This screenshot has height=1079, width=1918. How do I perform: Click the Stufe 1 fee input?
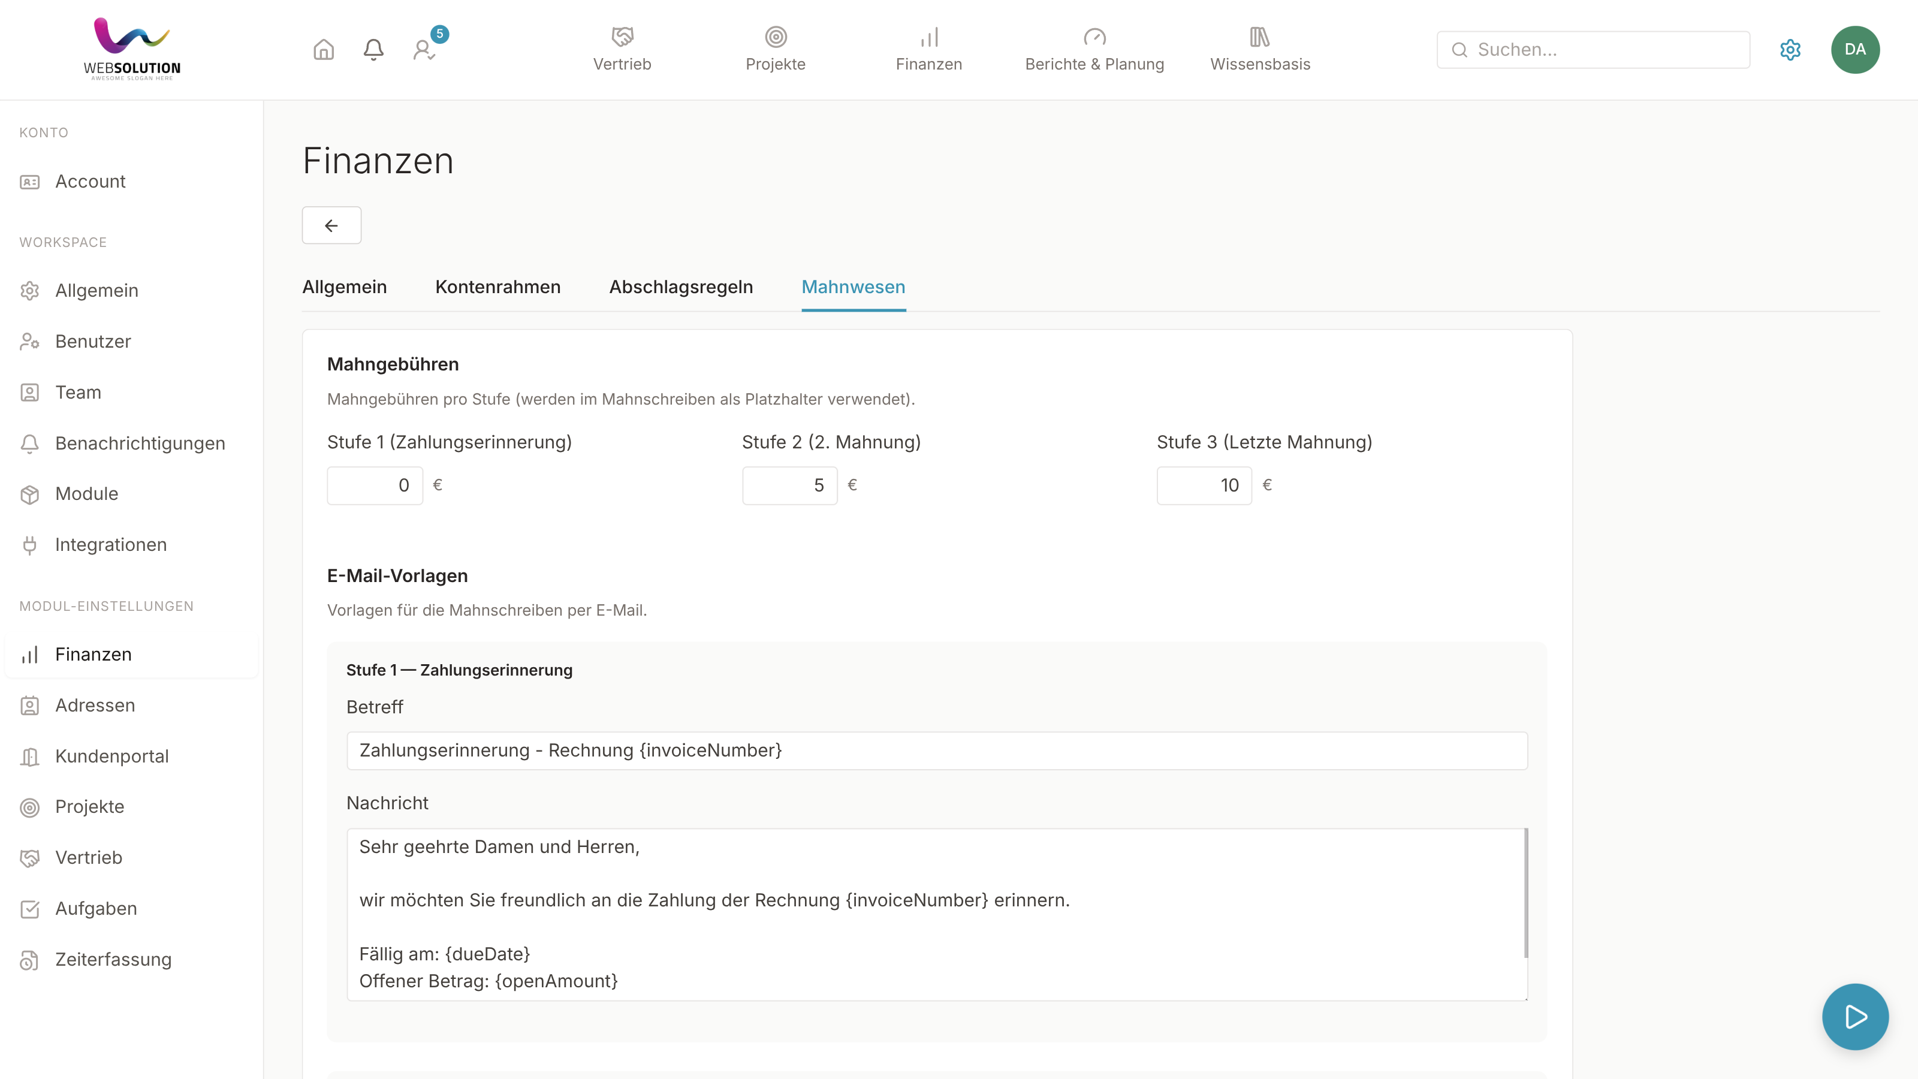[x=375, y=486]
